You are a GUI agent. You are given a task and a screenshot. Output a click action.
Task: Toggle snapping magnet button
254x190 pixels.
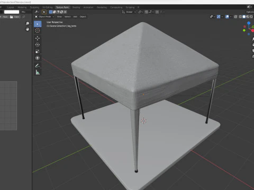(x=146, y=12)
